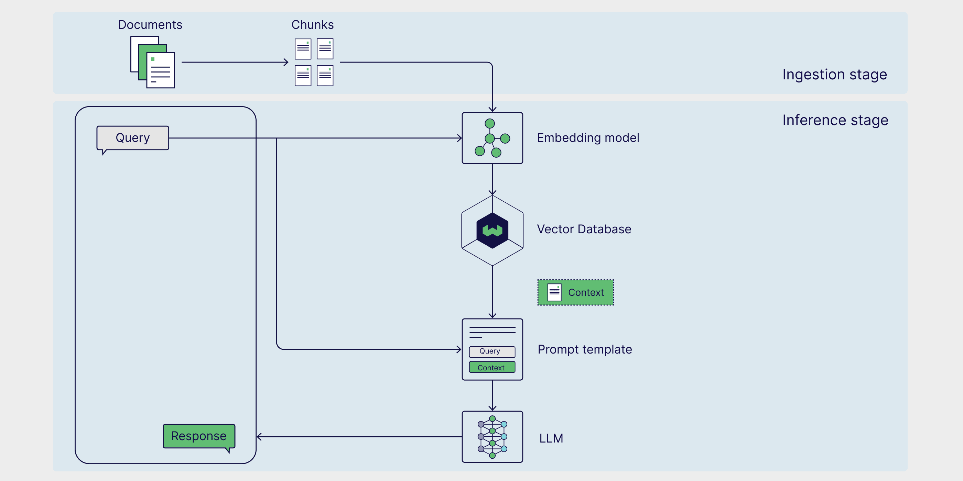The image size is (963, 481).
Task: Select the bottom-right chunk page icon
Action: pos(325,76)
